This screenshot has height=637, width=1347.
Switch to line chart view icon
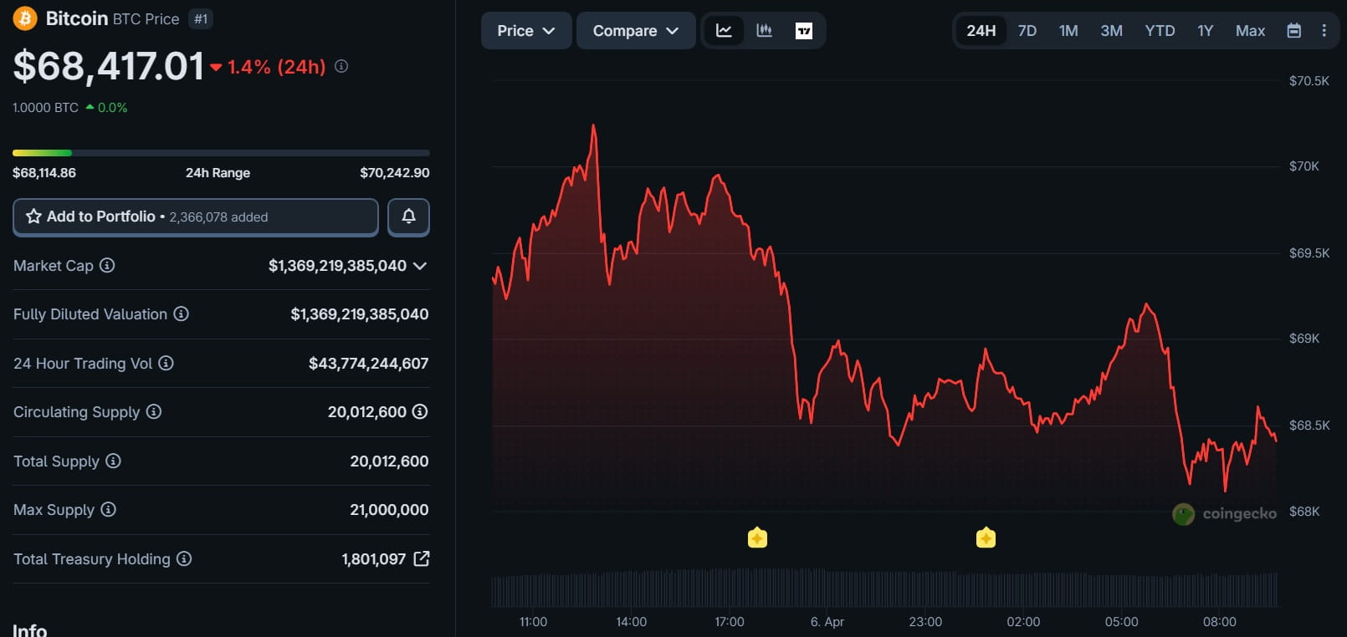(x=724, y=31)
